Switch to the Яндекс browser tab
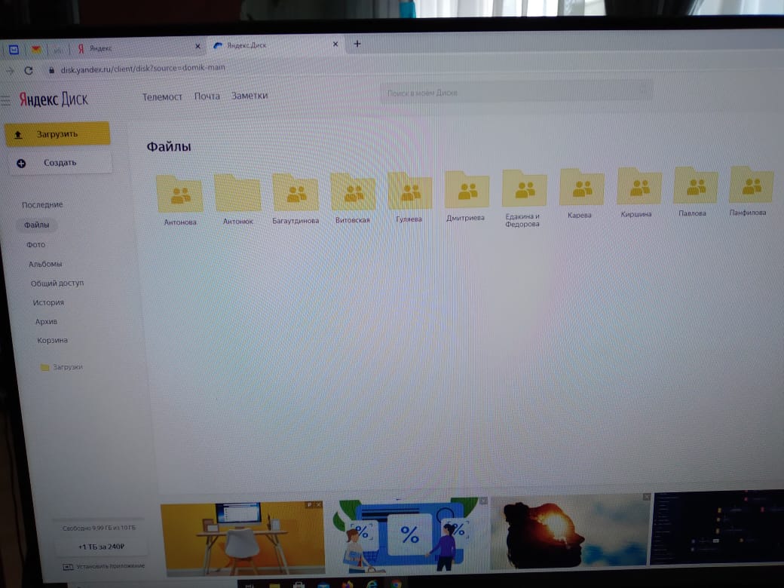 click(136, 47)
